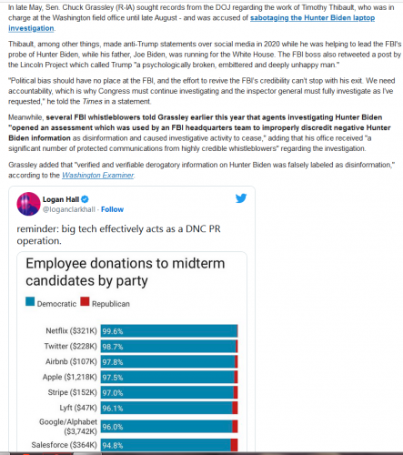The width and height of the screenshot is (403, 455).
Task: Click the Google/Alphabet 96.0% bar
Action: tap(169, 427)
